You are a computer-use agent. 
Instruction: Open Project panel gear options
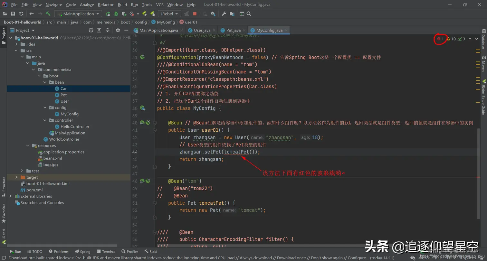click(x=118, y=30)
